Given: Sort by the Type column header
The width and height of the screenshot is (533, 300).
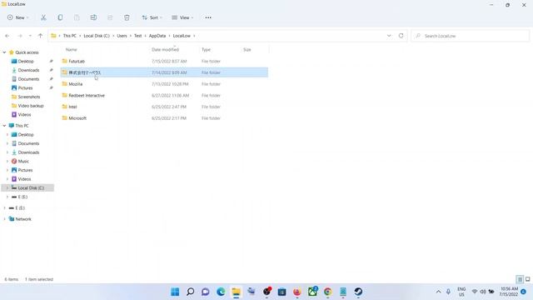Looking at the screenshot, I should (x=206, y=50).
